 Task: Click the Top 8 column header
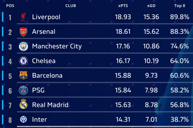point(180,6)
